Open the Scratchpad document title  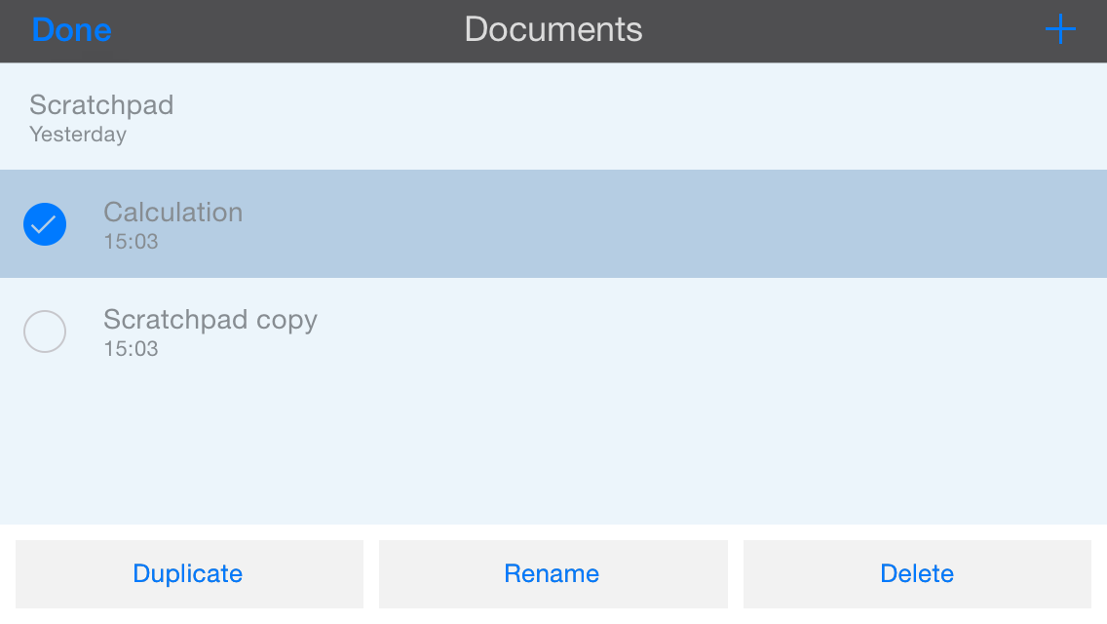101,105
